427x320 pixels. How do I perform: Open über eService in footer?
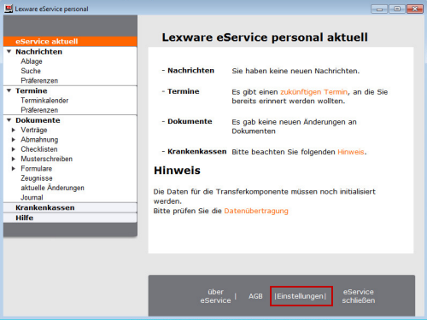pyautogui.click(x=215, y=296)
